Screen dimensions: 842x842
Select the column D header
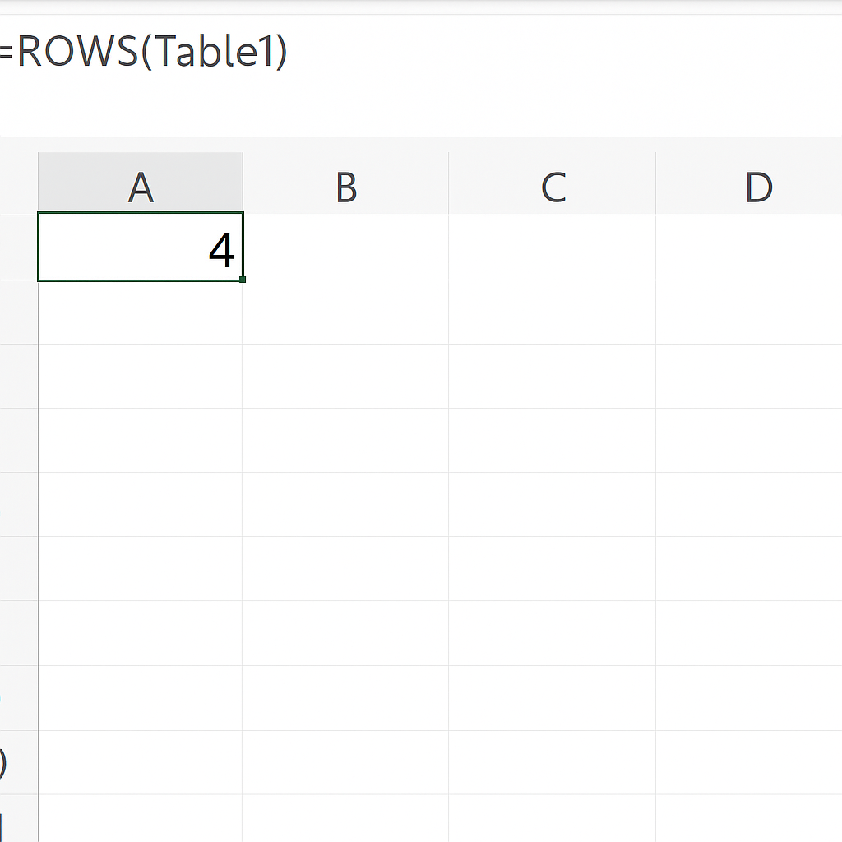749,183
